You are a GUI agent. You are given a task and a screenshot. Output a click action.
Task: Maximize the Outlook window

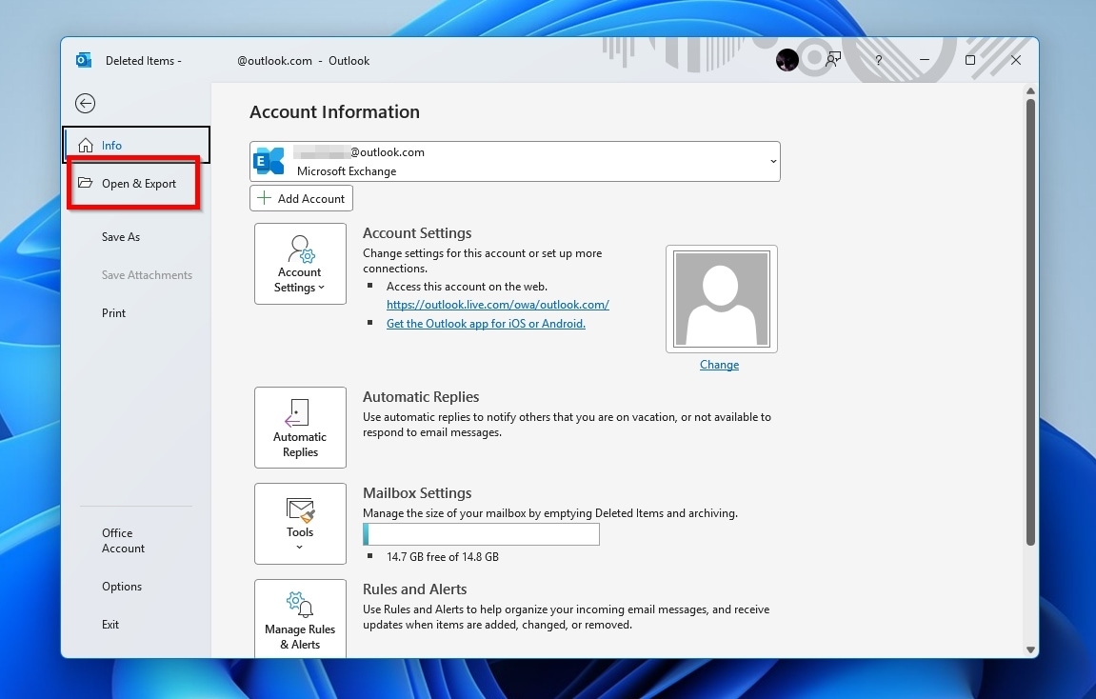click(970, 60)
